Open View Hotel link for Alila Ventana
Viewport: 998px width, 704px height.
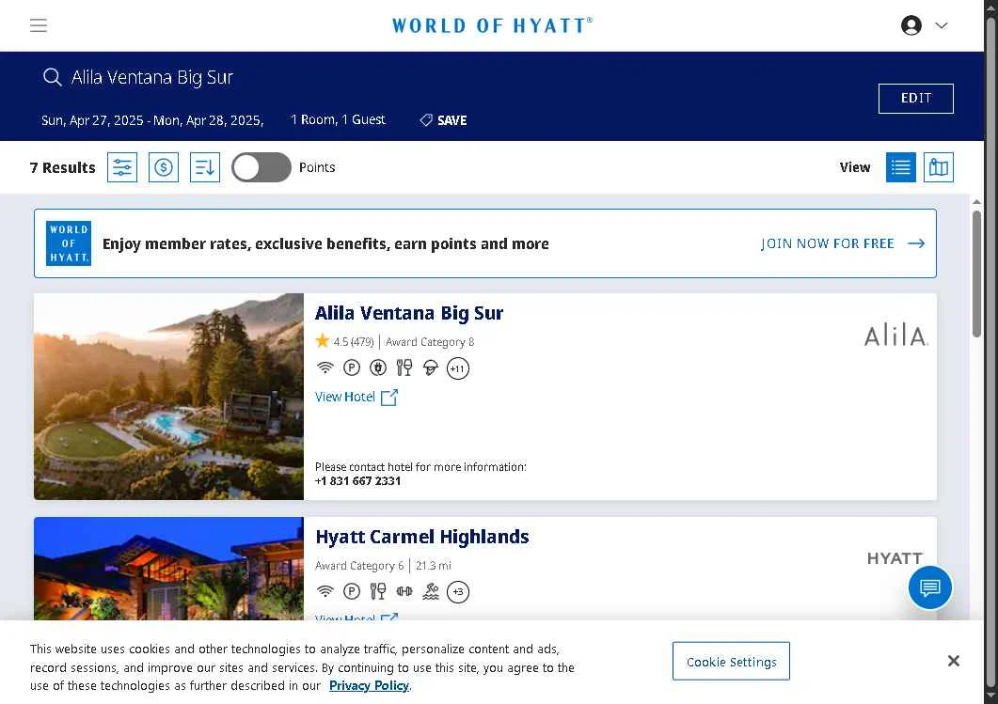(356, 397)
